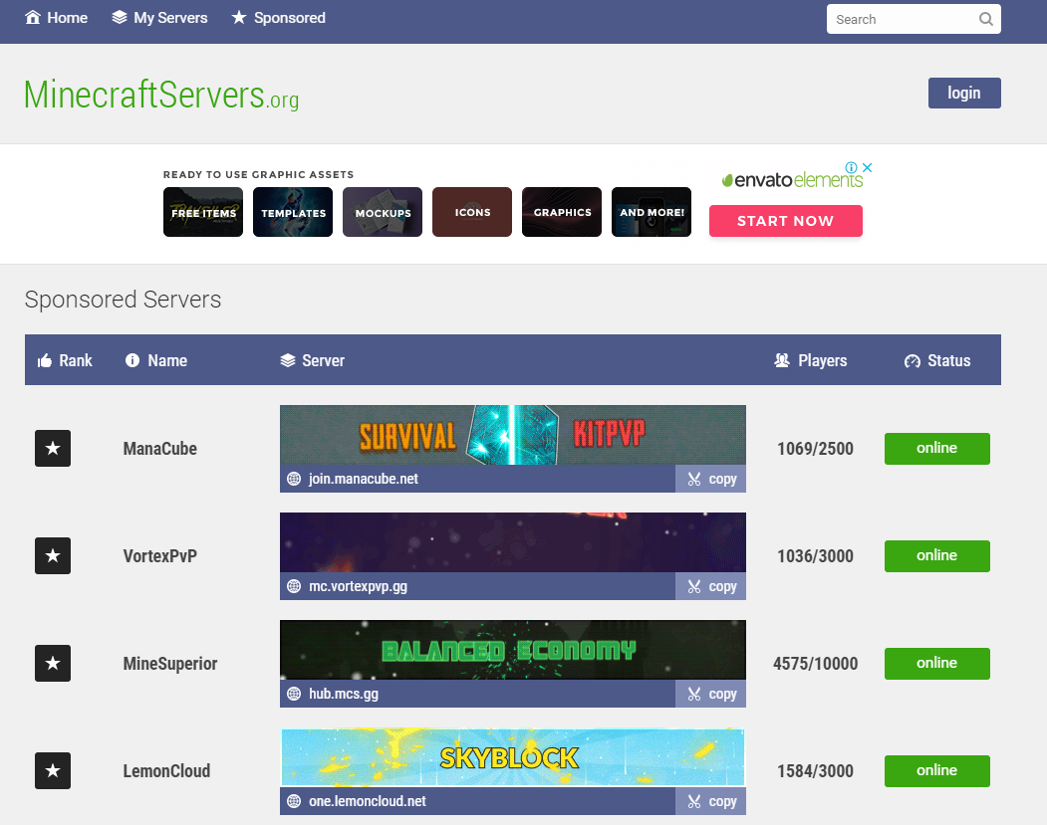Copy the hub.mcs.gg address

pyautogui.click(x=711, y=694)
